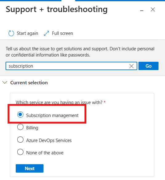165x180 pixels.
Task: Click the Billing option label text
Action: (x=32, y=128)
